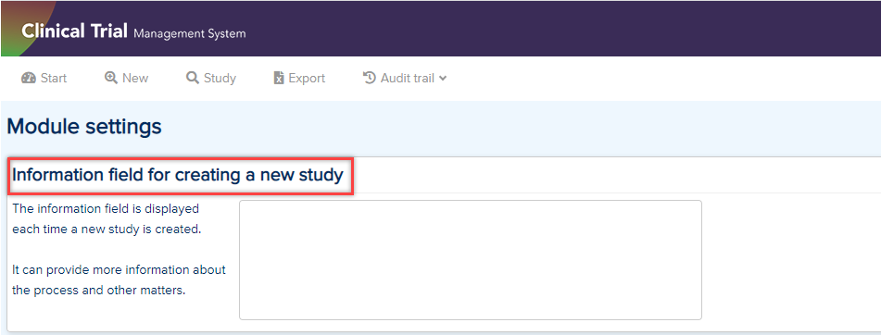This screenshot has width=881, height=335.
Task: Select 'Information field for creating a new study' heading
Action: pos(178,175)
